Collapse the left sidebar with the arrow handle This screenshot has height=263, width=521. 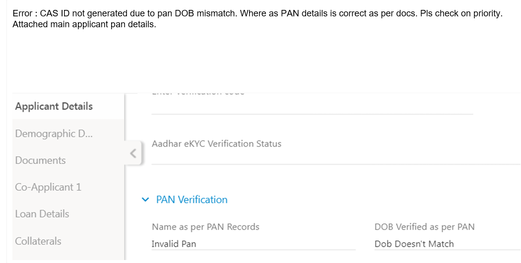click(133, 153)
